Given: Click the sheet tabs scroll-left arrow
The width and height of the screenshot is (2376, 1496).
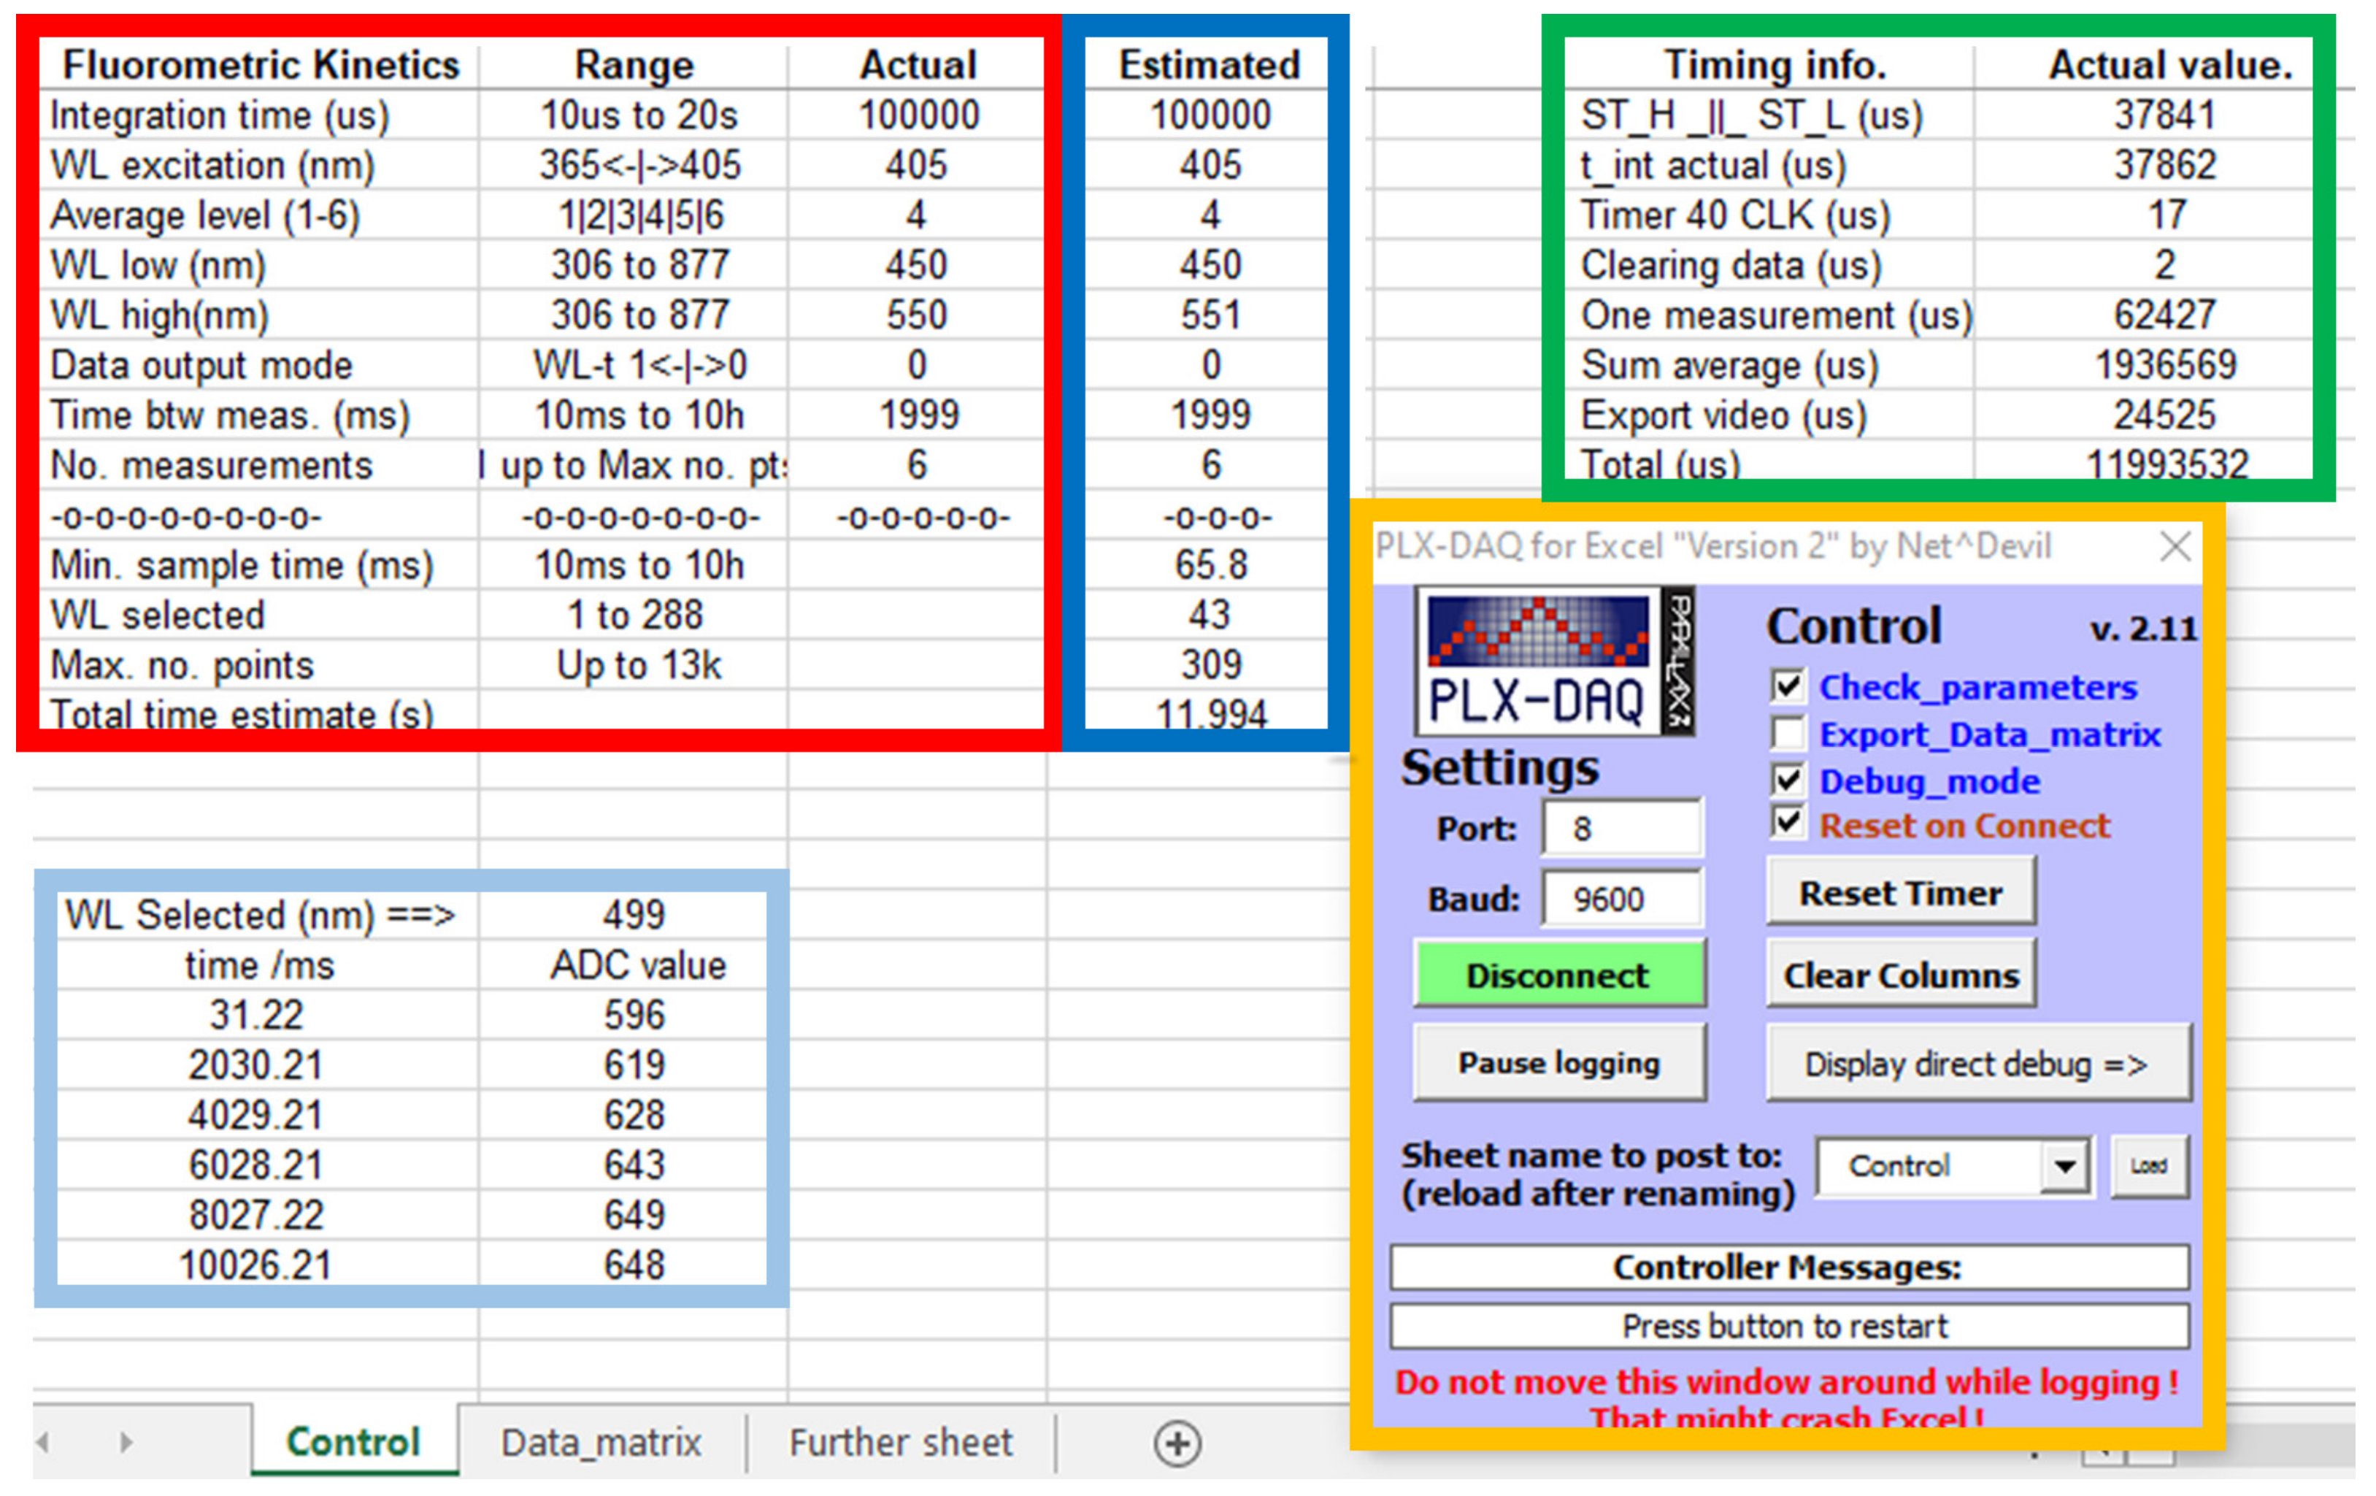Looking at the screenshot, I should pyautogui.click(x=43, y=1443).
